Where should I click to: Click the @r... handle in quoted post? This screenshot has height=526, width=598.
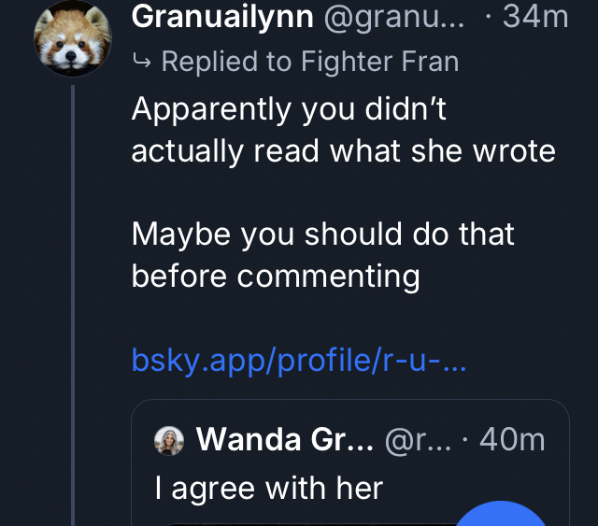pos(415,439)
